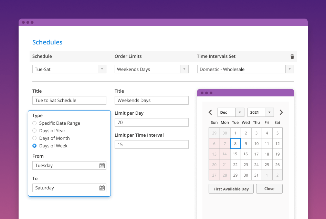Open the 2021 year dropdown

[269, 113]
